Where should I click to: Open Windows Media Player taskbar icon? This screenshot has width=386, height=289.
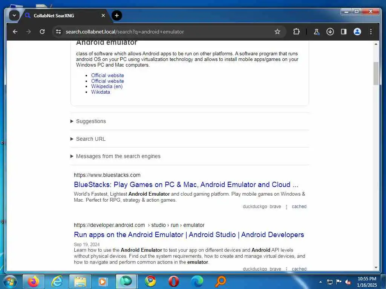(x=103, y=281)
